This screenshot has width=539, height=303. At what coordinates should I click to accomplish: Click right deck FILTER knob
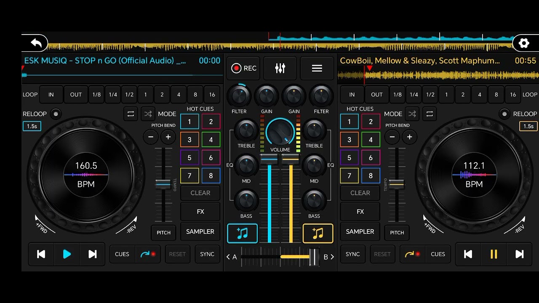[x=321, y=96]
